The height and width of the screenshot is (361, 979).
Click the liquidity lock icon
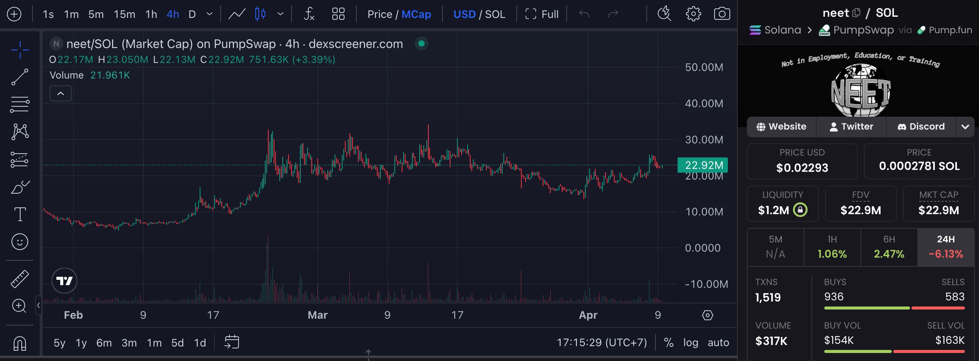(800, 210)
